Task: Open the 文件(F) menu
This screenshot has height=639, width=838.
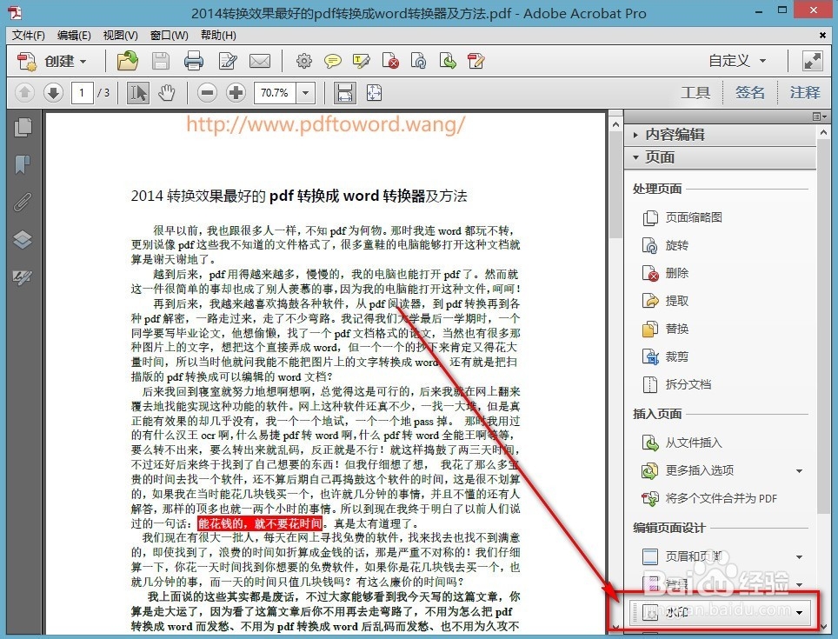Action: (x=29, y=36)
